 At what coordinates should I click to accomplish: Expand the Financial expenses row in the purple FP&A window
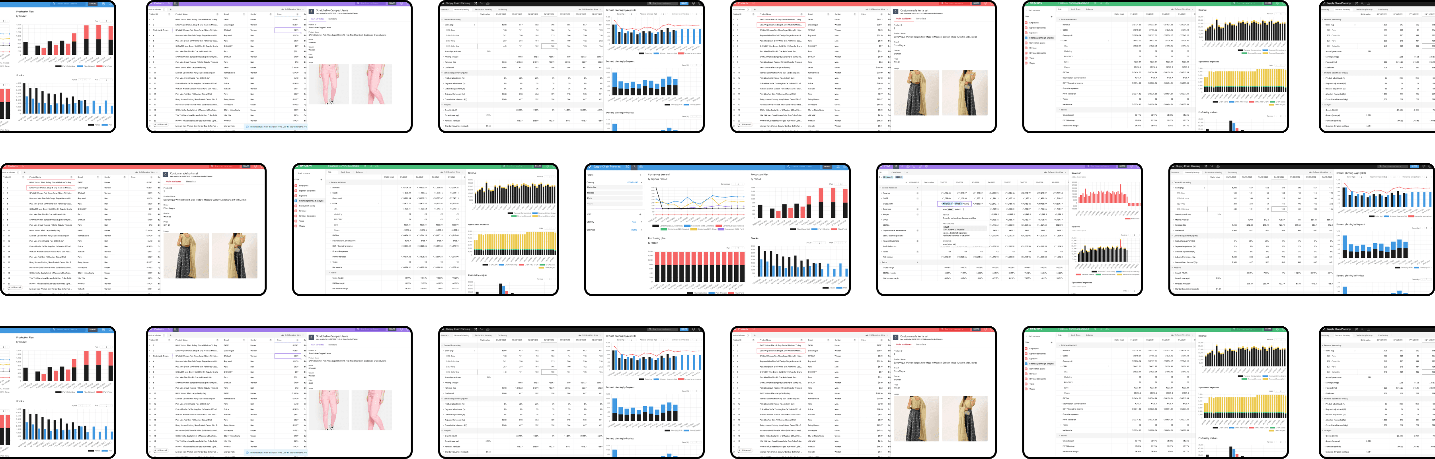(x=882, y=241)
